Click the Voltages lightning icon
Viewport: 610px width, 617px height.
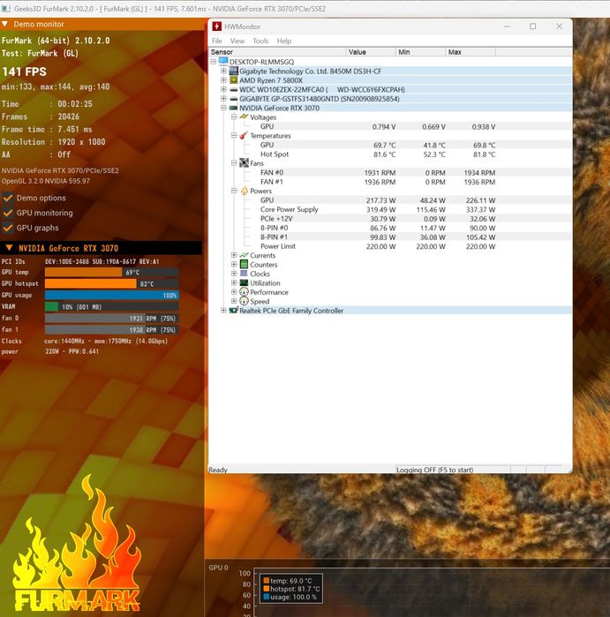244,117
